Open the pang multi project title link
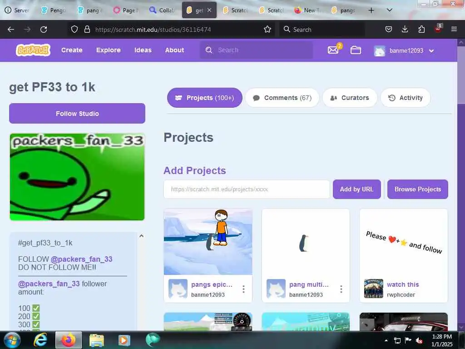Viewport: 465px width, 349px height. tap(309, 284)
